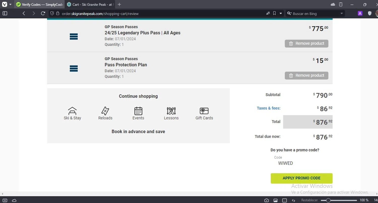Toggle the panel icon in the status bar
This screenshot has height=203, width=378.
5,200
